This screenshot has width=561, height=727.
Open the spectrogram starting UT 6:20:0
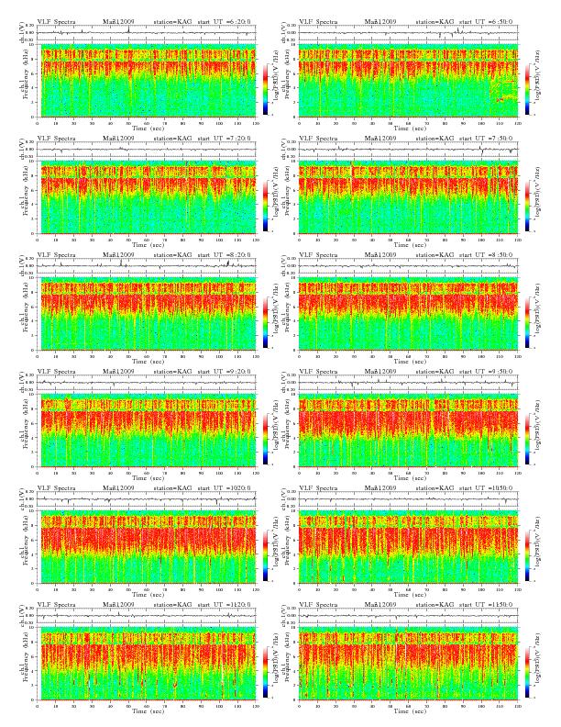click(x=147, y=80)
